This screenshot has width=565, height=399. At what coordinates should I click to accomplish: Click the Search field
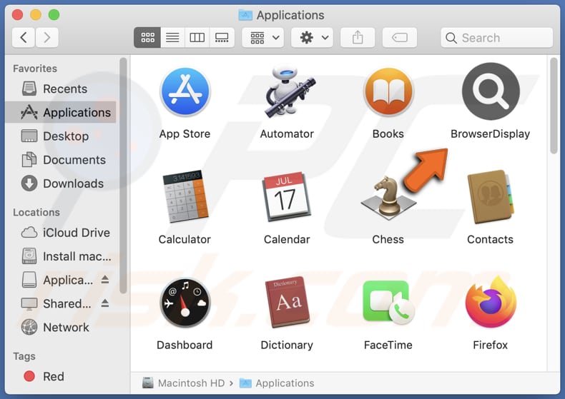click(x=496, y=37)
